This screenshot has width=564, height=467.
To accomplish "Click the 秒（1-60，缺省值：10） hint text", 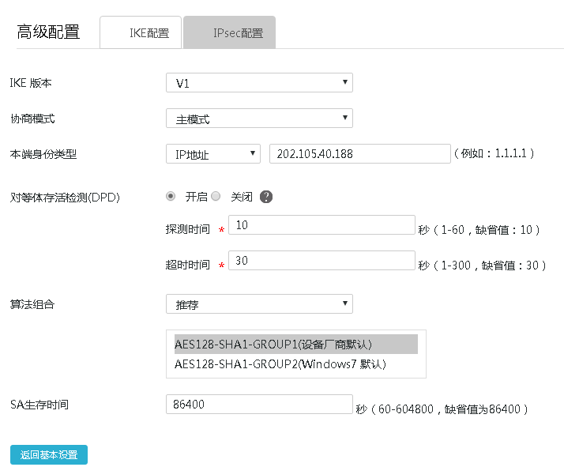I will [x=479, y=229].
